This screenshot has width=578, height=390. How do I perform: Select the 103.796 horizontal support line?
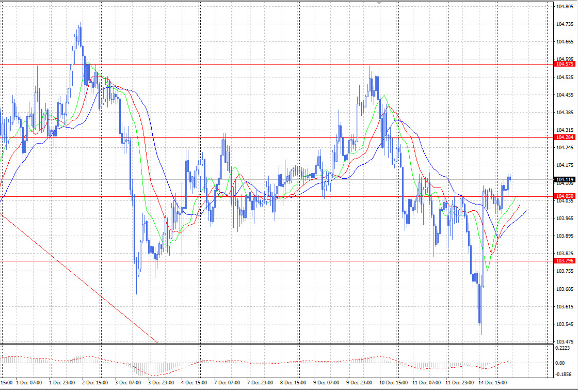[x=277, y=261]
